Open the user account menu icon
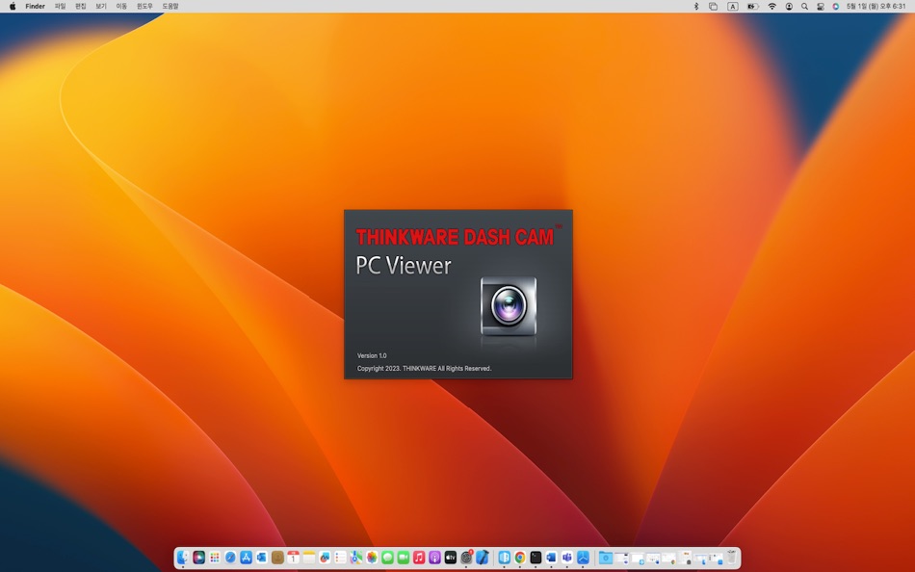The height and width of the screenshot is (572, 915). coord(789,6)
